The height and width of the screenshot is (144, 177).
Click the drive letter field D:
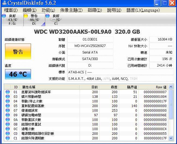pyautogui.click(x=90, y=65)
